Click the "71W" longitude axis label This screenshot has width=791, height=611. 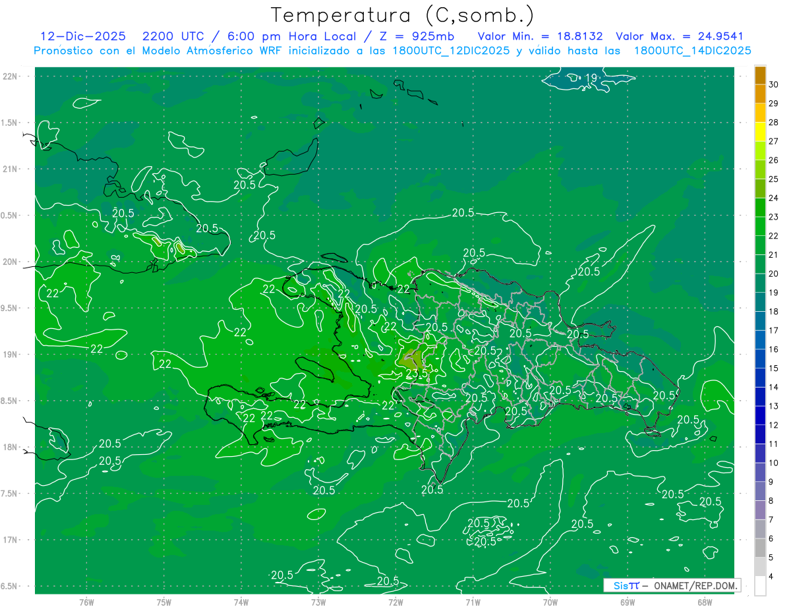(473, 602)
